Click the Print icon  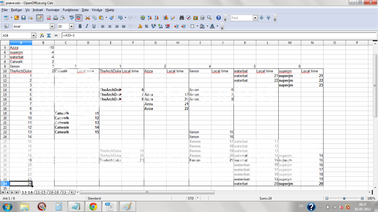click(56, 18)
